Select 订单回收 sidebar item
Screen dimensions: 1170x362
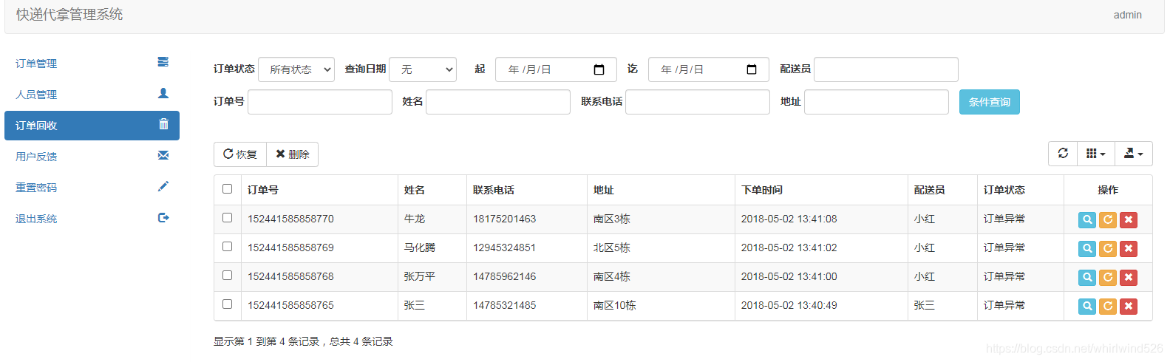[92, 126]
